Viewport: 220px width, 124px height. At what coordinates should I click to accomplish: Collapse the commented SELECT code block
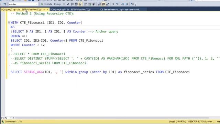9,54
